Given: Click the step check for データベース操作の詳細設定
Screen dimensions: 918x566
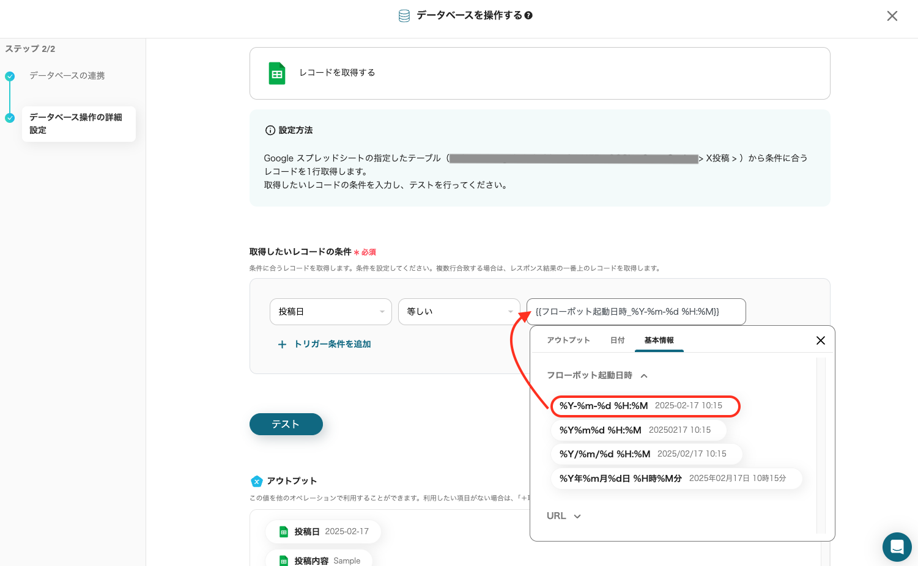Looking at the screenshot, I should point(10,118).
